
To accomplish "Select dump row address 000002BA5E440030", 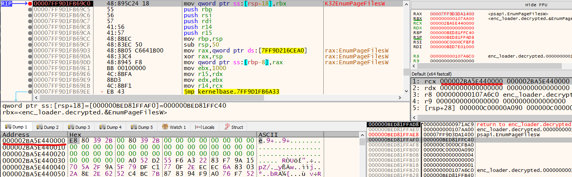I will pos(34,161).
